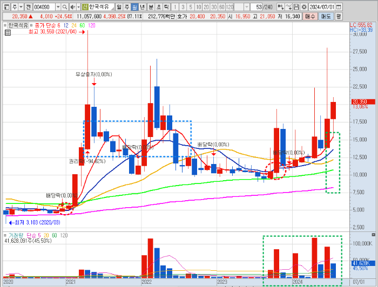Click the add candle indicator icon

pos(280,7)
